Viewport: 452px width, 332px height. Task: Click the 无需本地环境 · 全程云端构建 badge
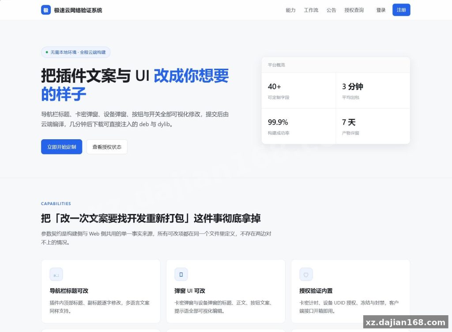(x=76, y=52)
